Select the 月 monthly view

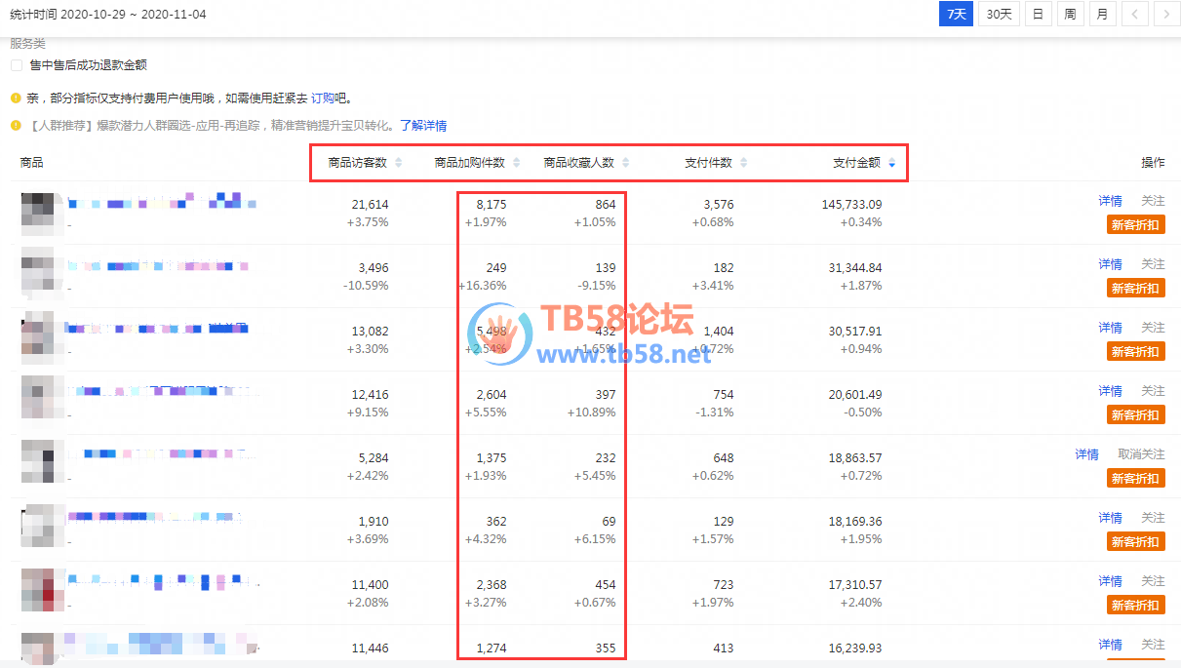tap(1101, 15)
